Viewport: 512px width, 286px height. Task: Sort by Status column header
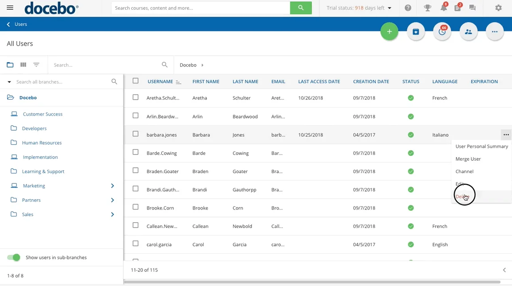411,81
